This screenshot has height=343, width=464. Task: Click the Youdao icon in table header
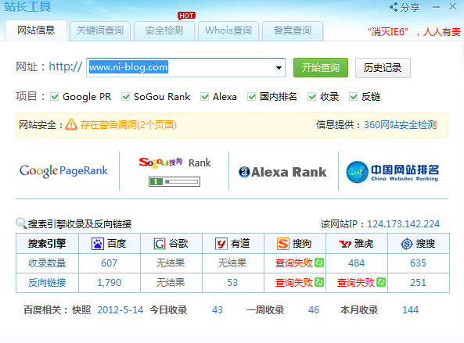[221, 244]
